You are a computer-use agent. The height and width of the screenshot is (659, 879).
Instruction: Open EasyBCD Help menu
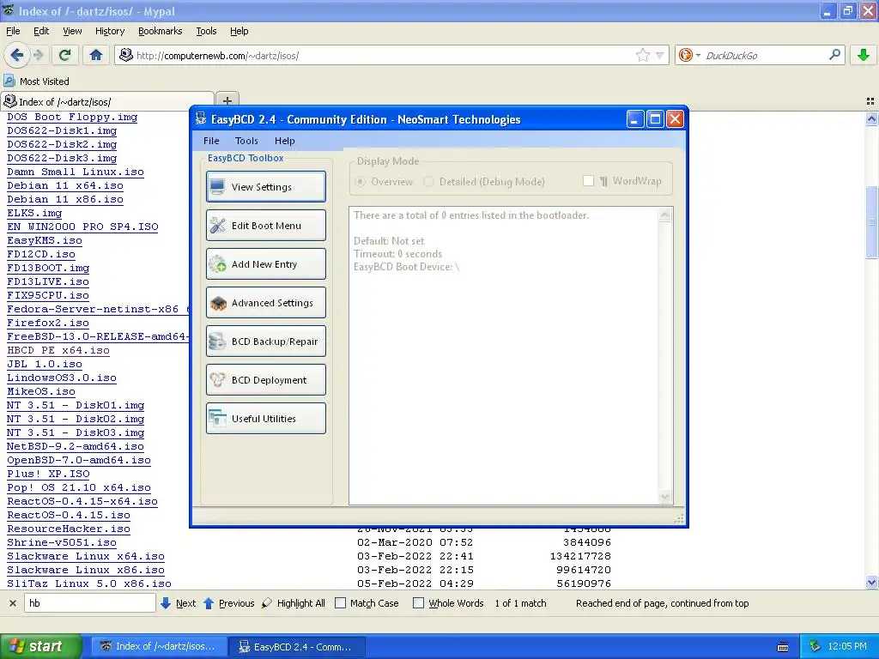click(x=285, y=141)
